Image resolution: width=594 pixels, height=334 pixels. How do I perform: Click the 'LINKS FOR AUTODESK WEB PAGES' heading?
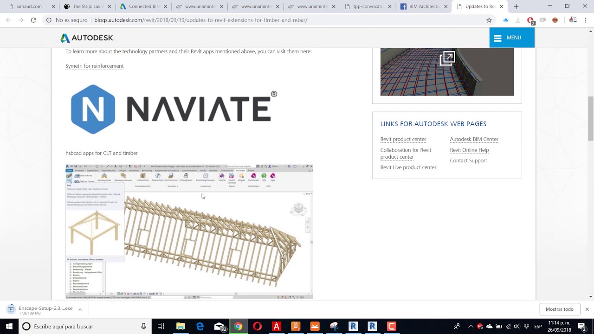433,124
